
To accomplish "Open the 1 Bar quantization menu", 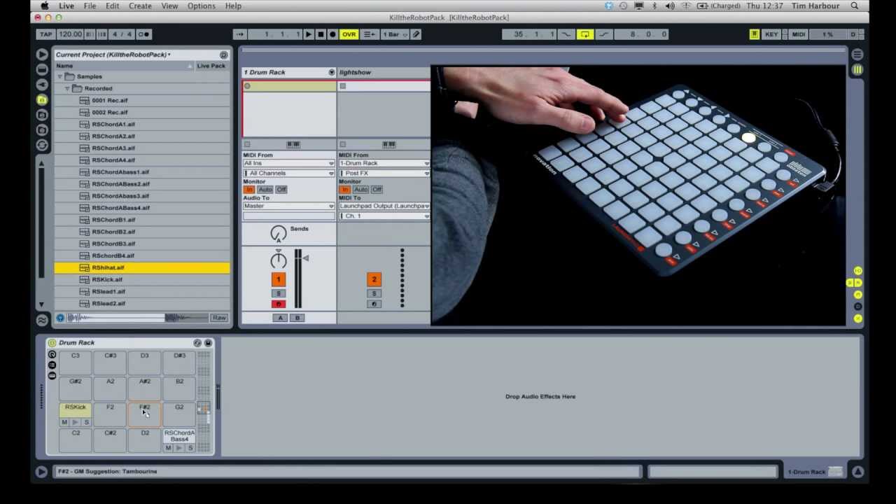I will click(393, 34).
